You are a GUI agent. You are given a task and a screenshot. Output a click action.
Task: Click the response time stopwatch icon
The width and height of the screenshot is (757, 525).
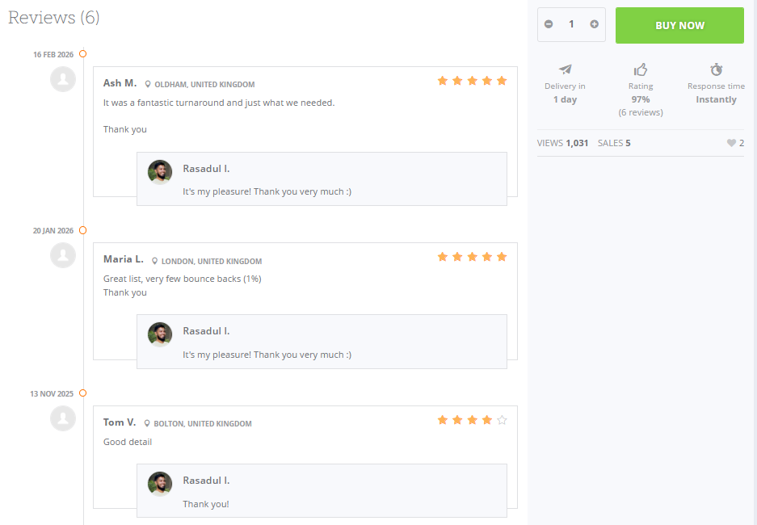716,71
